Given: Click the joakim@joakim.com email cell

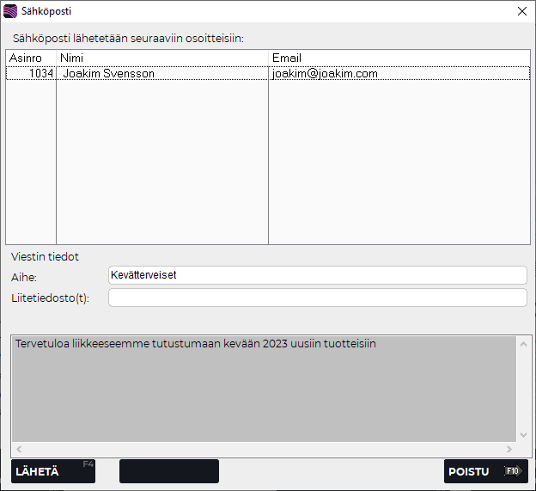Looking at the screenshot, I should [x=399, y=74].
